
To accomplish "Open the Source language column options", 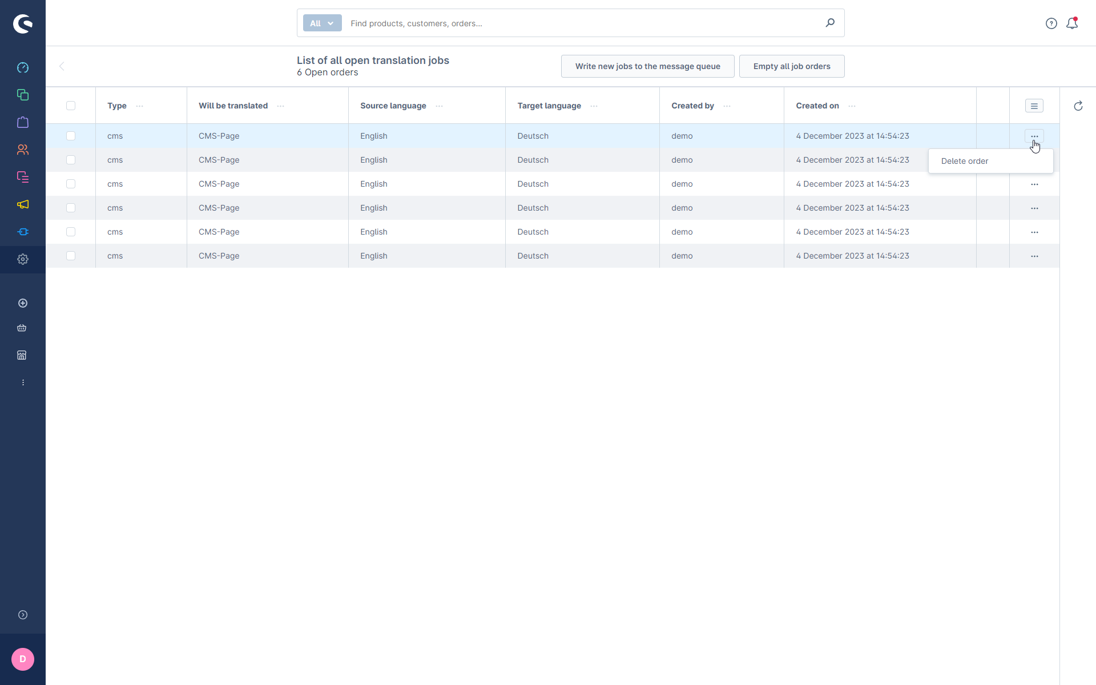I will coord(440,106).
